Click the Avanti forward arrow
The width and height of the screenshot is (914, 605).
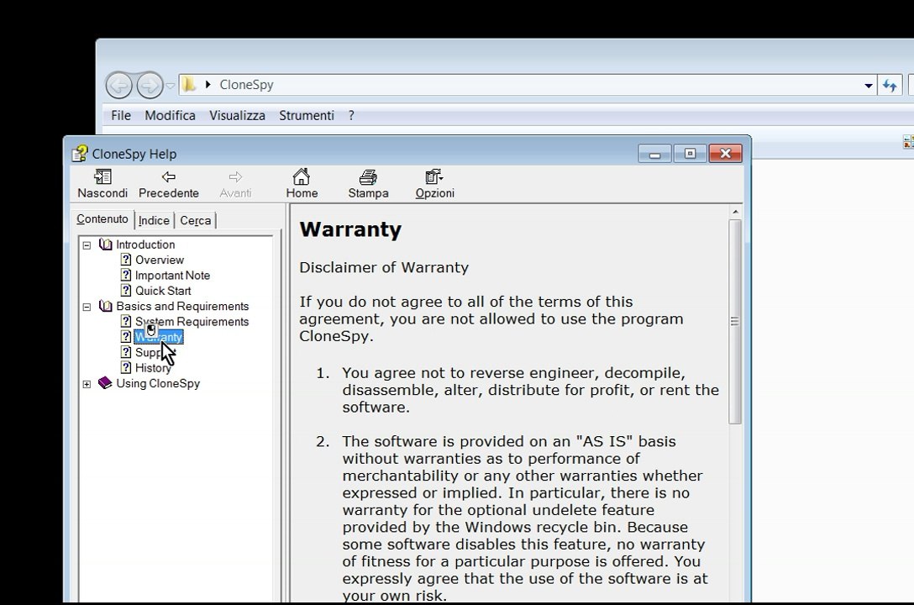tap(235, 176)
